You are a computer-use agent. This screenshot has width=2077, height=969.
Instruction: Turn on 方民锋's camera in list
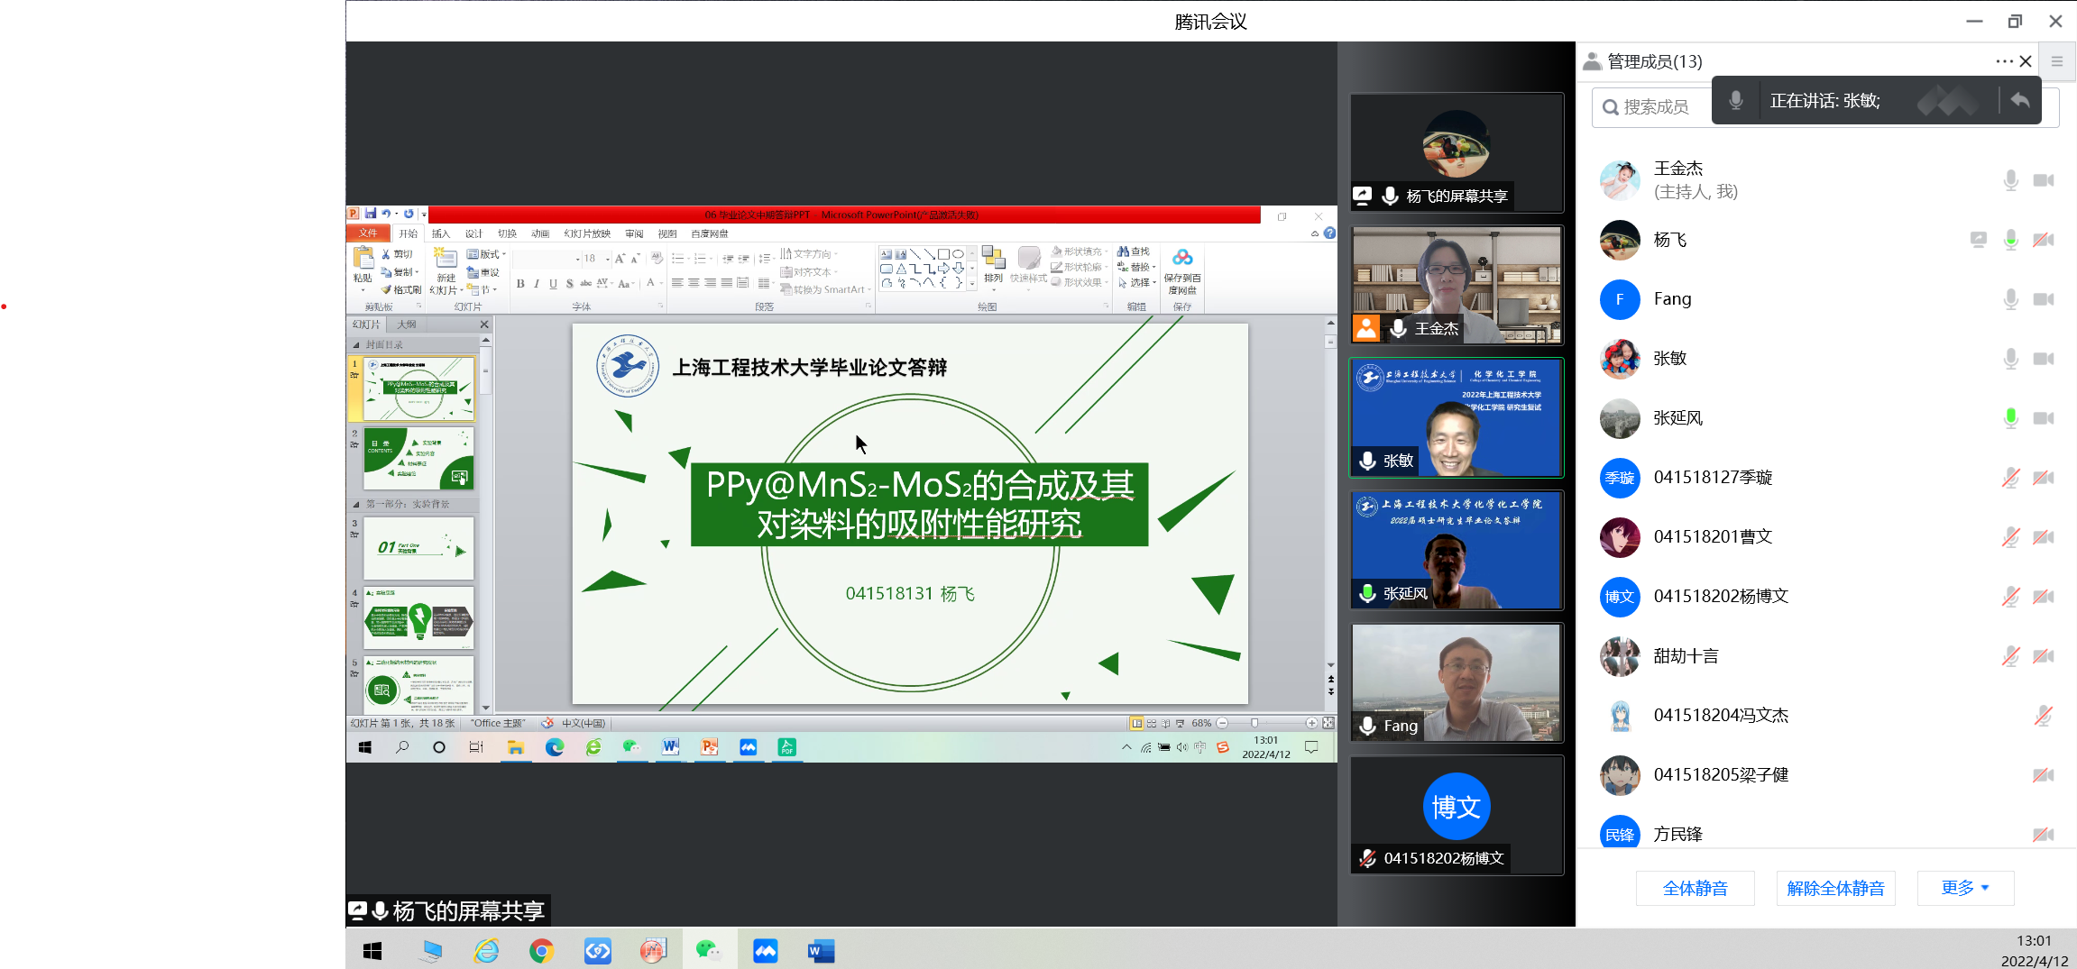pos(2043,835)
